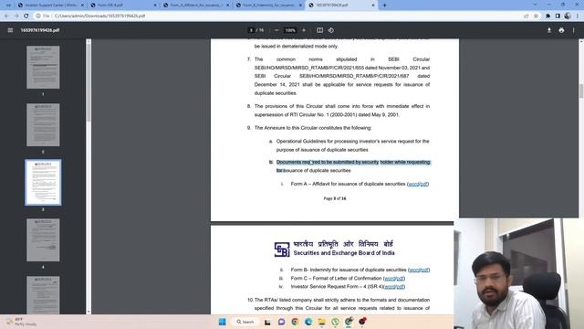Image resolution: width=584 pixels, height=329 pixels.
Task: Switch to Form_A_Affidavit tab
Action: [197, 5]
